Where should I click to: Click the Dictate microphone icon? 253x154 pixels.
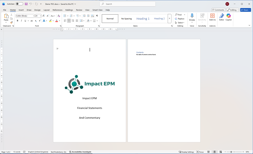tap(192, 16)
